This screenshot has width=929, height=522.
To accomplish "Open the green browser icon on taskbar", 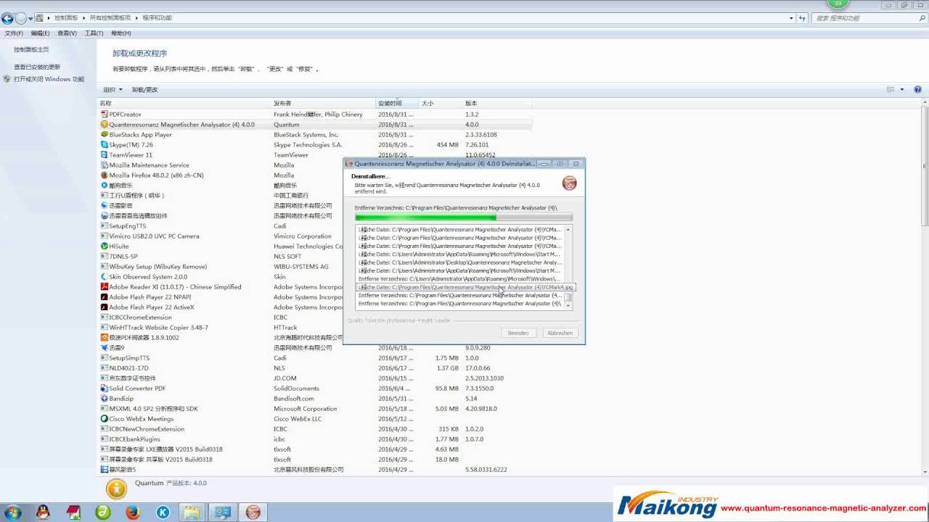I will tap(103, 513).
